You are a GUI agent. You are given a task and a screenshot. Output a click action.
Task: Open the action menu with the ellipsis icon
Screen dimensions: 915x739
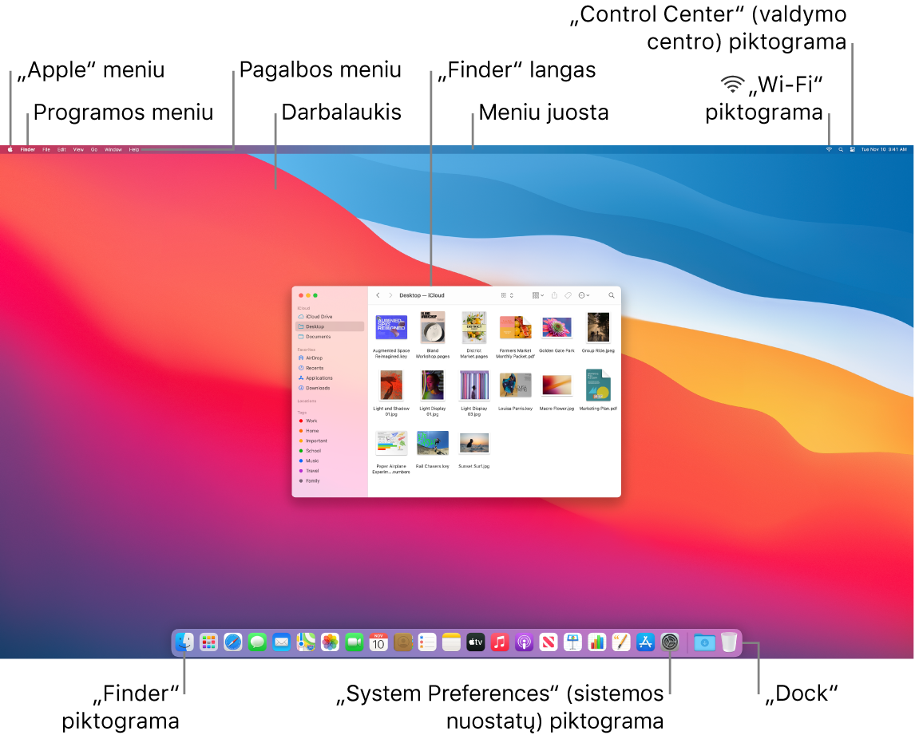click(x=584, y=295)
